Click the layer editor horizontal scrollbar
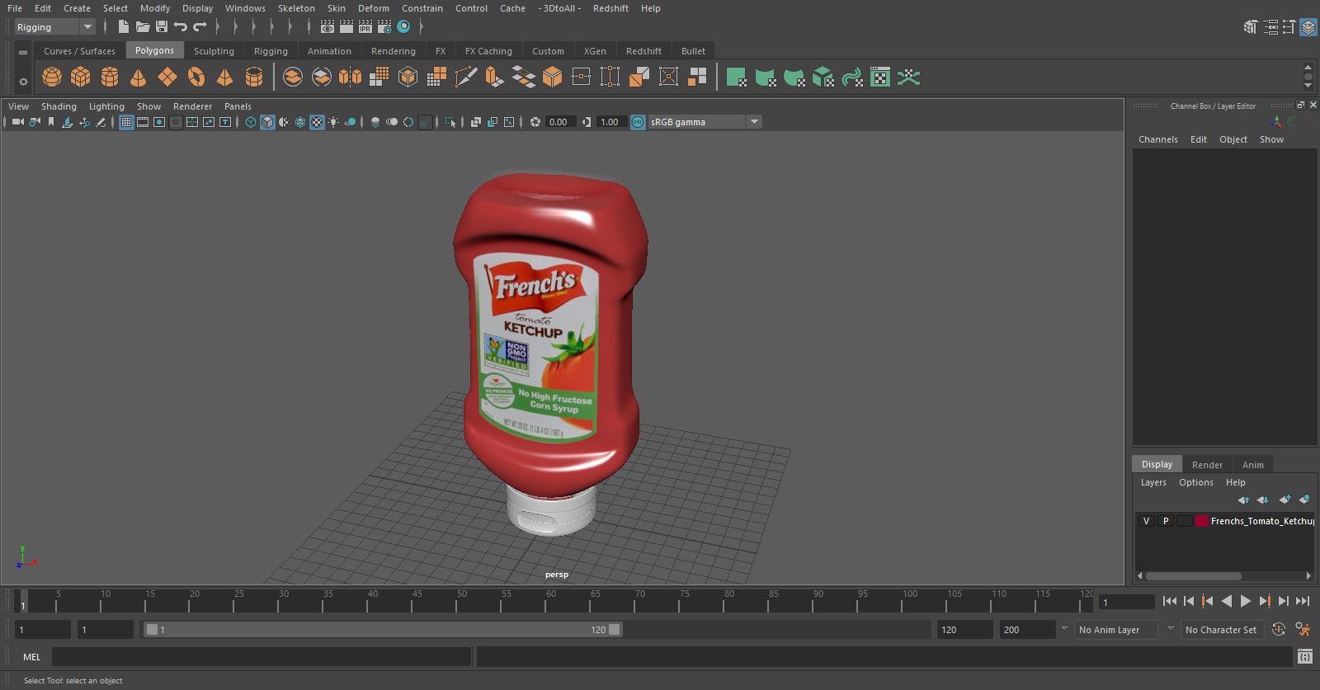Screen dimensions: 1320x690 point(1193,576)
